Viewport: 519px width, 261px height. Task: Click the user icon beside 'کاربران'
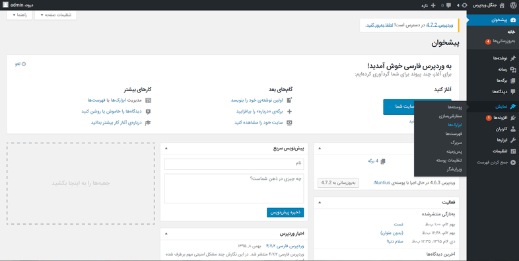[513, 129]
